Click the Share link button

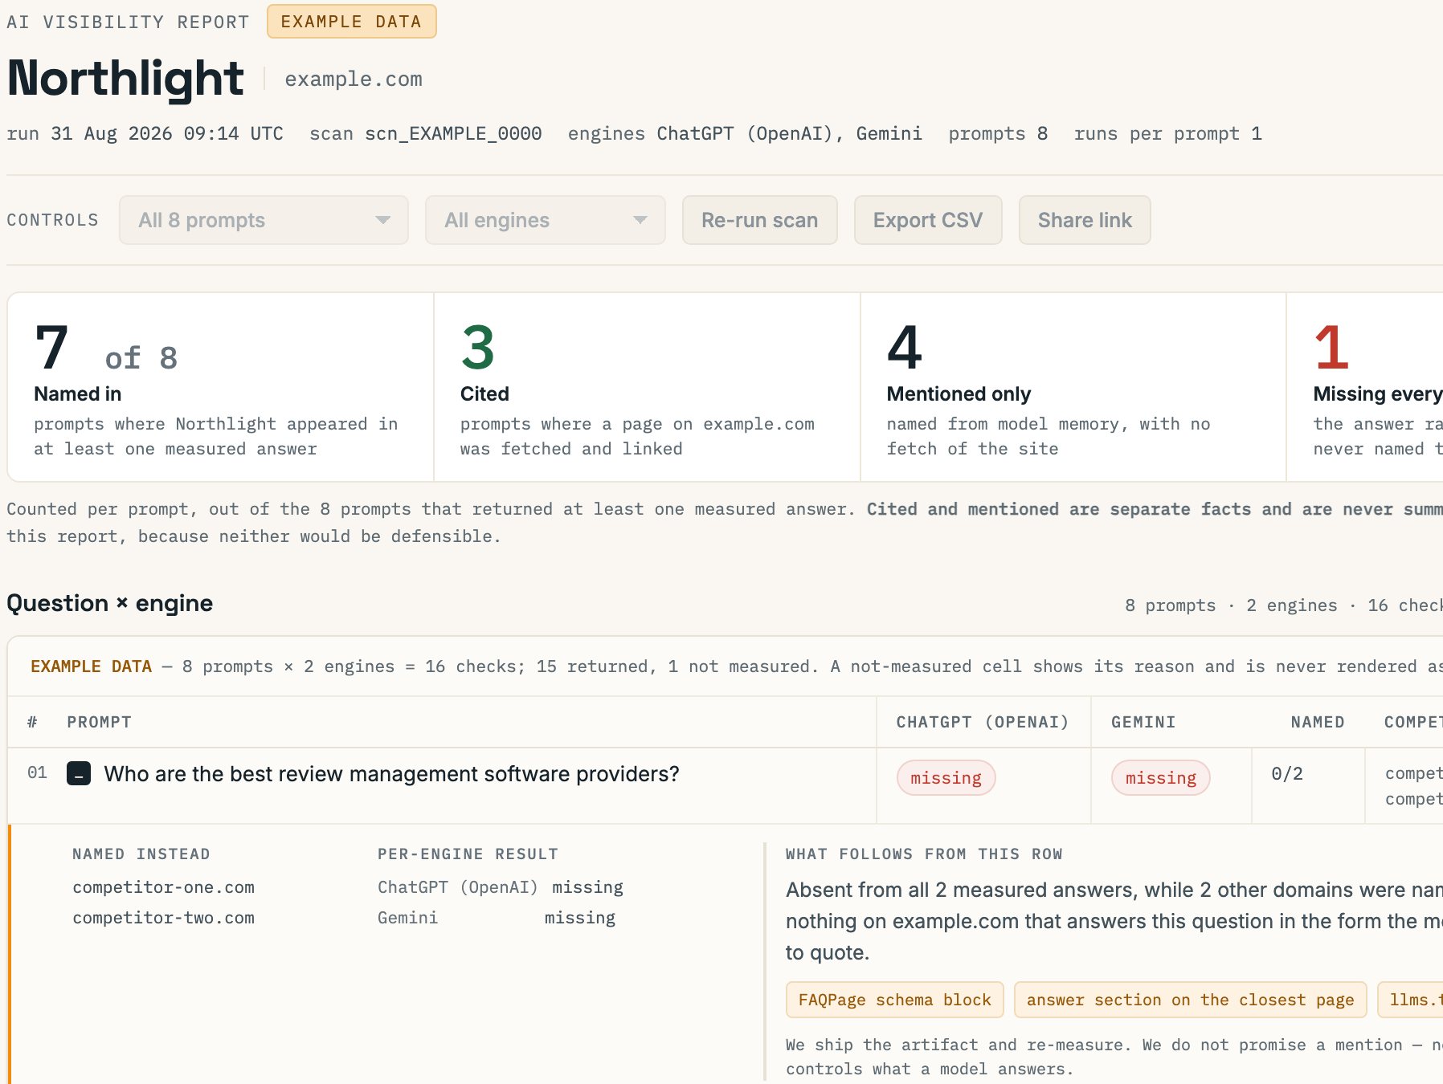1085,220
